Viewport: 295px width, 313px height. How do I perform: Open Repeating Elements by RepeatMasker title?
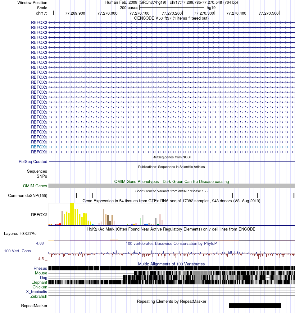coord(171,301)
